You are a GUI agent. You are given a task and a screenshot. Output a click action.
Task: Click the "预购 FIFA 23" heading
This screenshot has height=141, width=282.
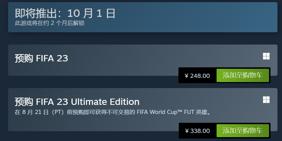41,58
